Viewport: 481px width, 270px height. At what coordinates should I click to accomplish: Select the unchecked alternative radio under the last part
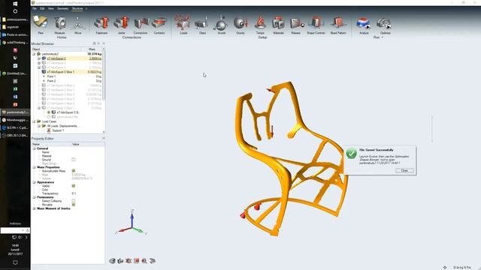48,117
